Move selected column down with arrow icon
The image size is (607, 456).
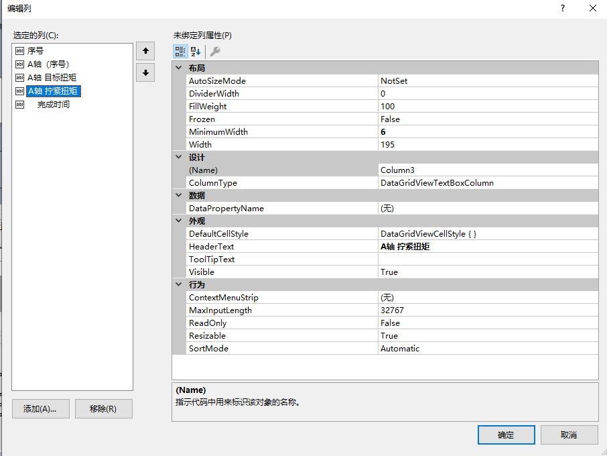pos(145,72)
